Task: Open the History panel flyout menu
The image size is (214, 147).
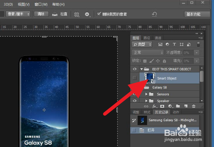Action: pyautogui.click(x=201, y=112)
